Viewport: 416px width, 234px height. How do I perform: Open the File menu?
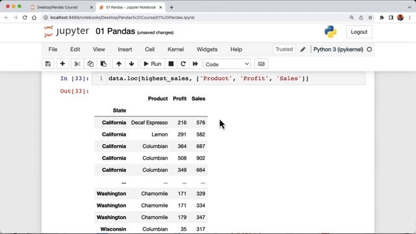click(x=53, y=49)
